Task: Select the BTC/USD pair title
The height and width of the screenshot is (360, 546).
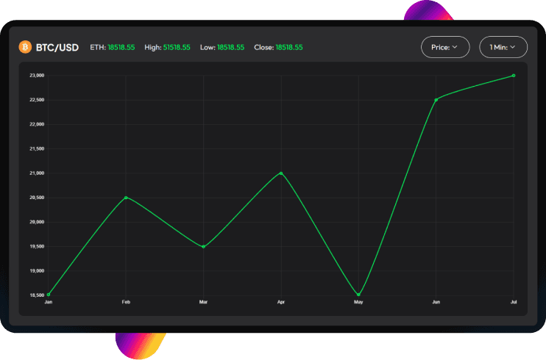Action: (57, 47)
